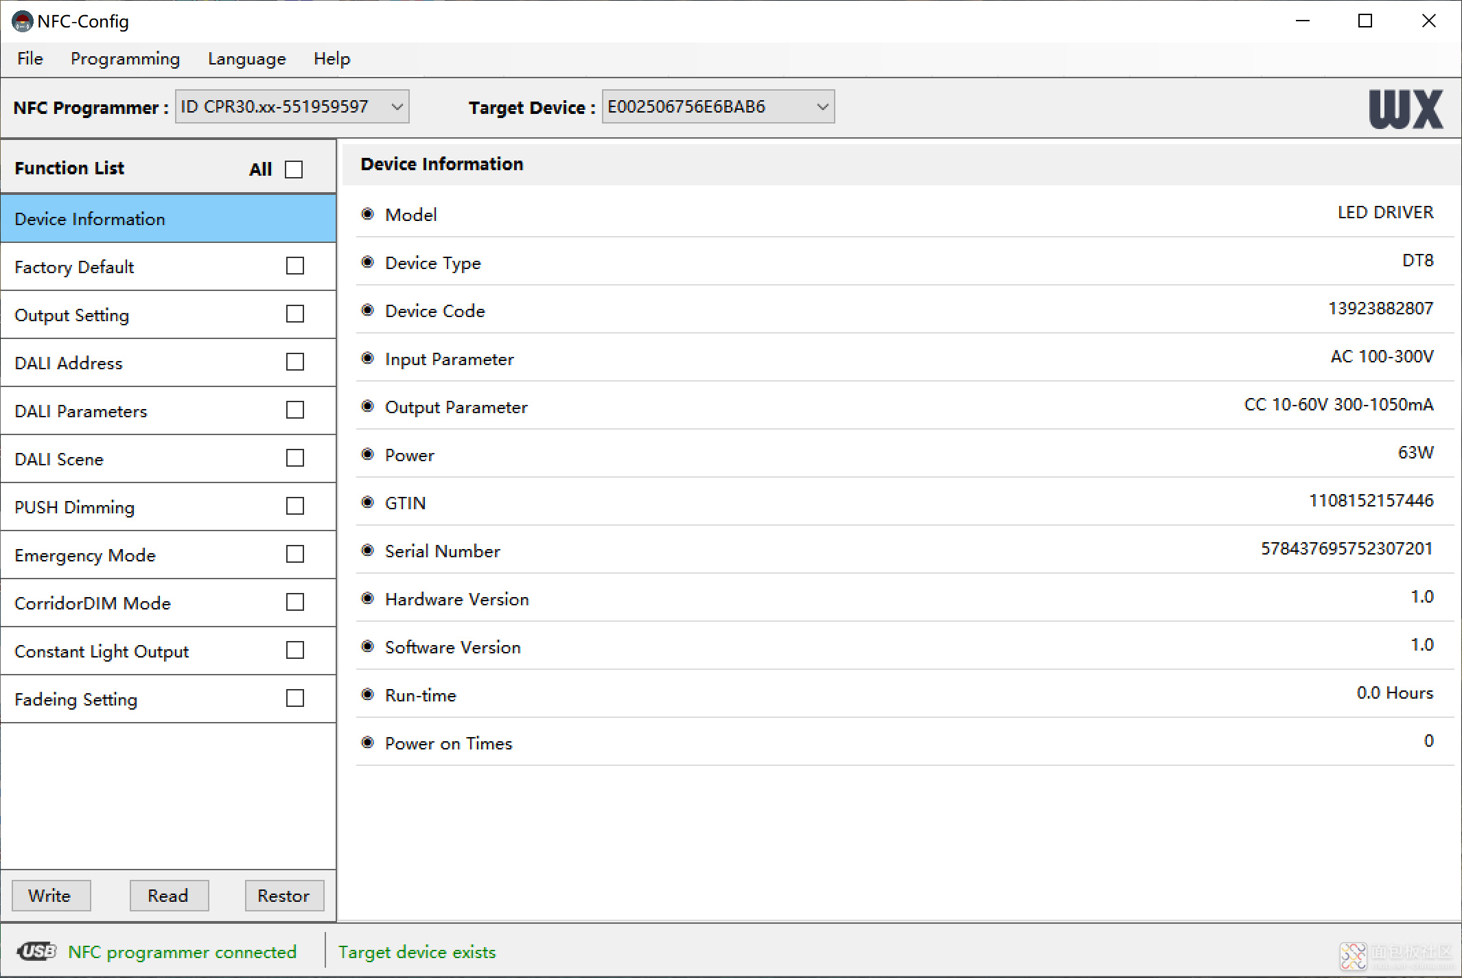Viewport: 1462px width, 978px height.
Task: Click the Target device exists status text
Action: coord(417,952)
